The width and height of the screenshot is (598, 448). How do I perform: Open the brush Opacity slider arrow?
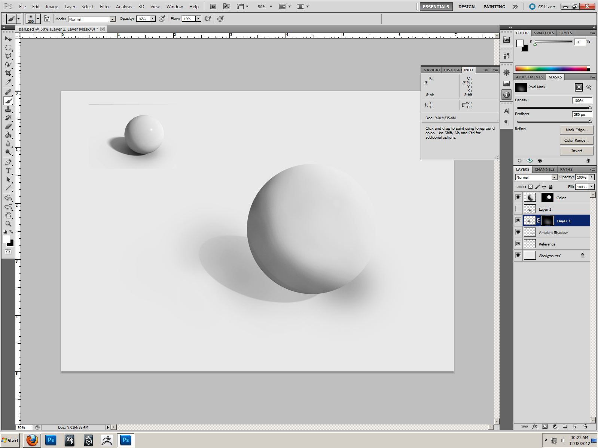click(153, 19)
